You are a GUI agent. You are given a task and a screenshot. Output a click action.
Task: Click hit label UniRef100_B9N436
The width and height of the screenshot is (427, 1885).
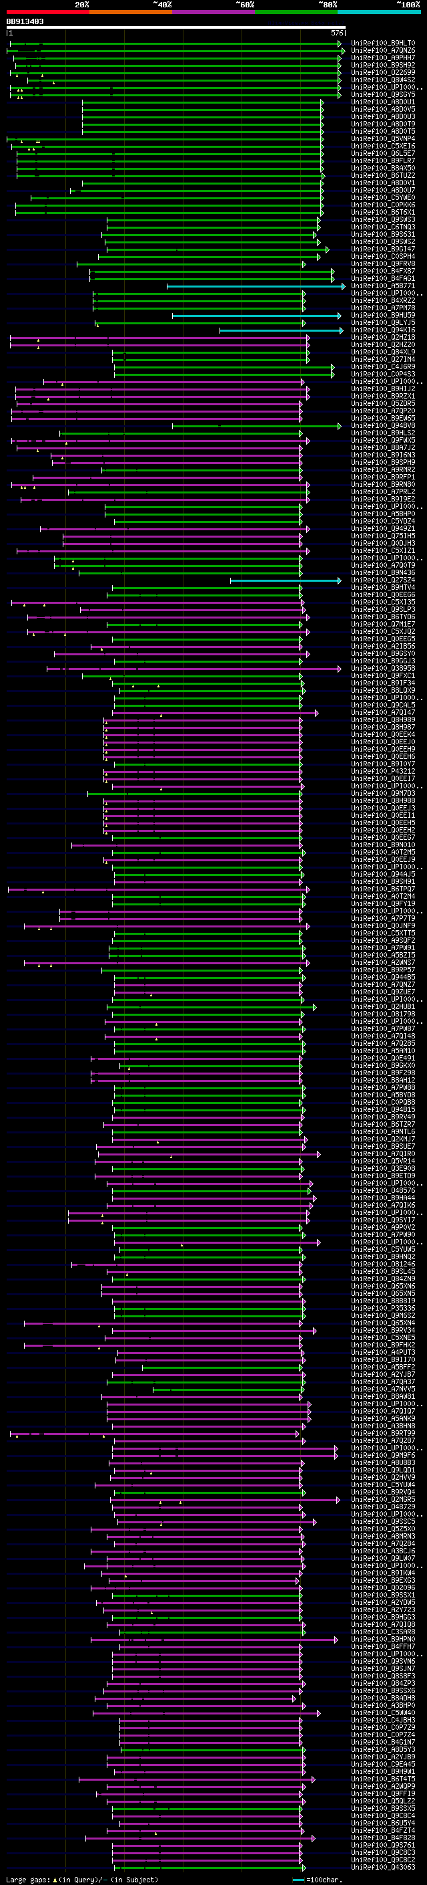point(383,573)
